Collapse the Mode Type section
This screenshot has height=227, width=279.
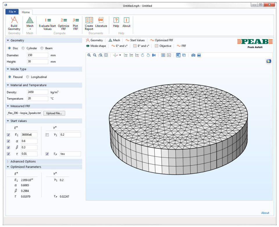8,69
